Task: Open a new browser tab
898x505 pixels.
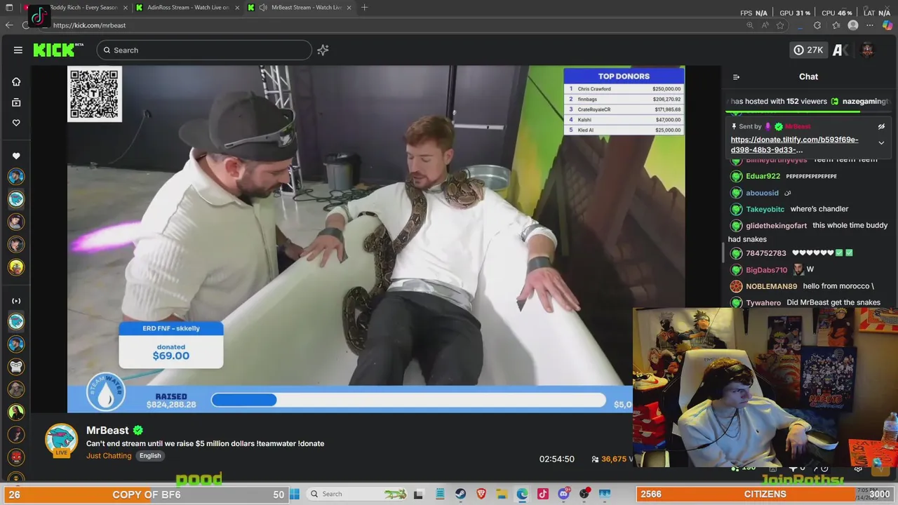Action: click(364, 7)
